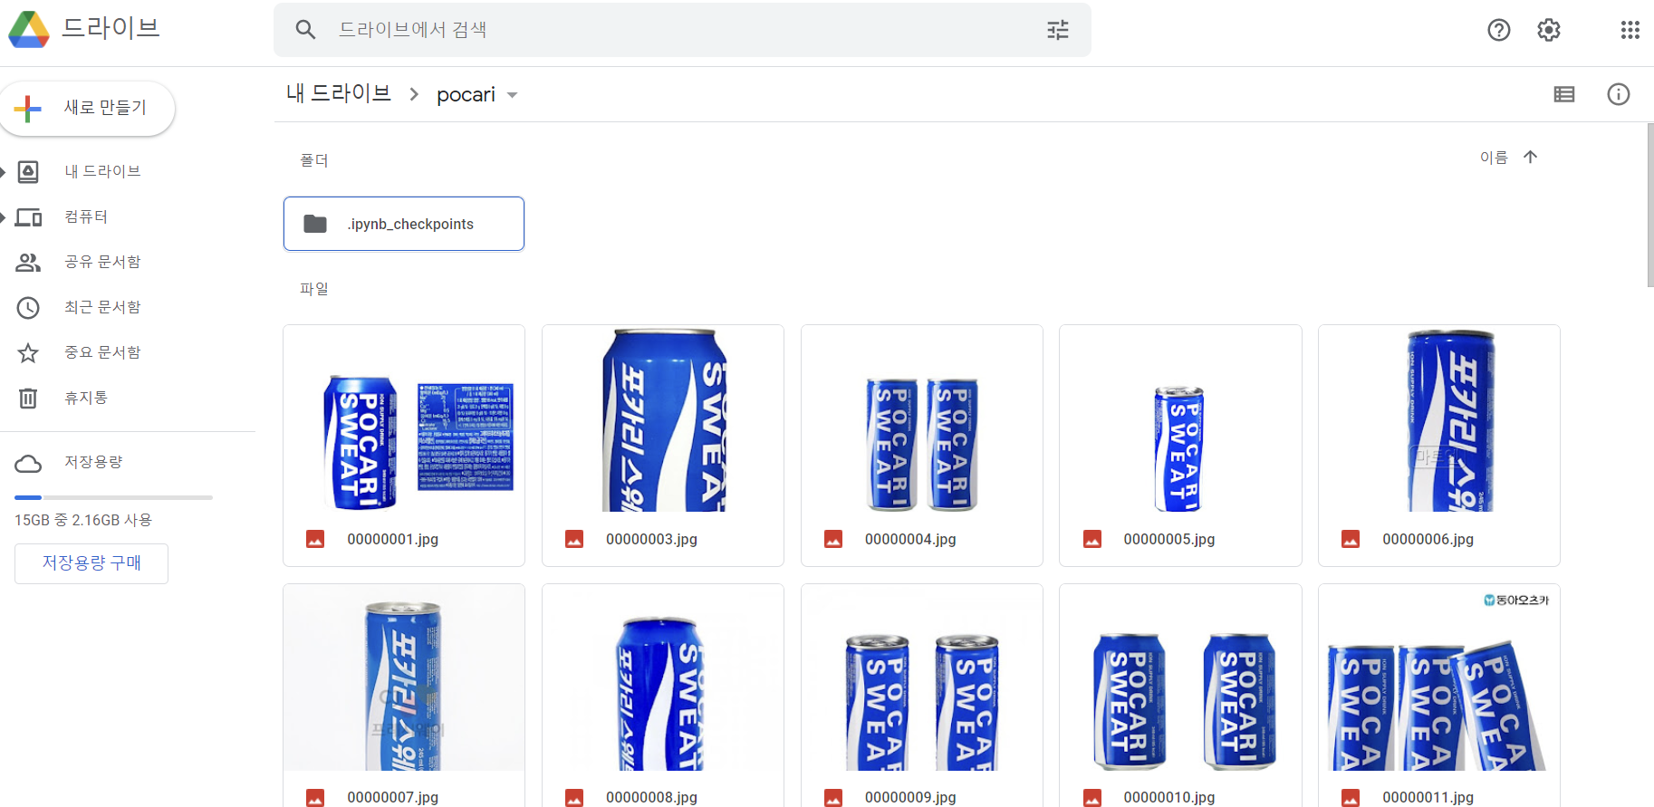Open search filter options icon
The image size is (1654, 807).
tap(1058, 30)
